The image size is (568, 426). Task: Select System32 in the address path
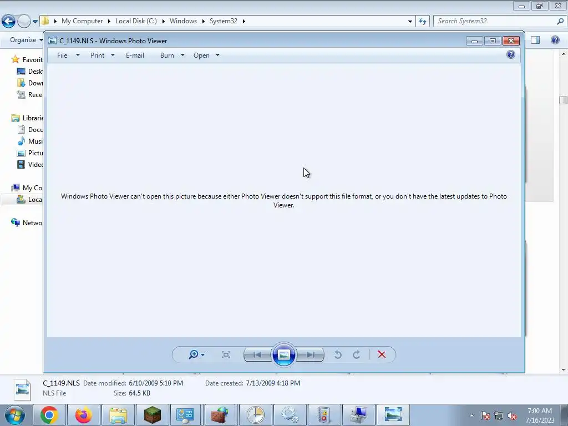point(224,21)
